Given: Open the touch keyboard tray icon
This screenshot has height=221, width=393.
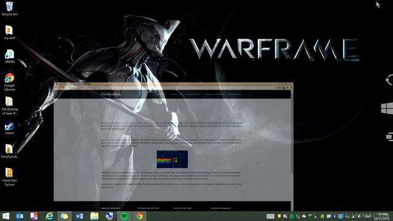Looking at the screenshot, I should [x=270, y=216].
